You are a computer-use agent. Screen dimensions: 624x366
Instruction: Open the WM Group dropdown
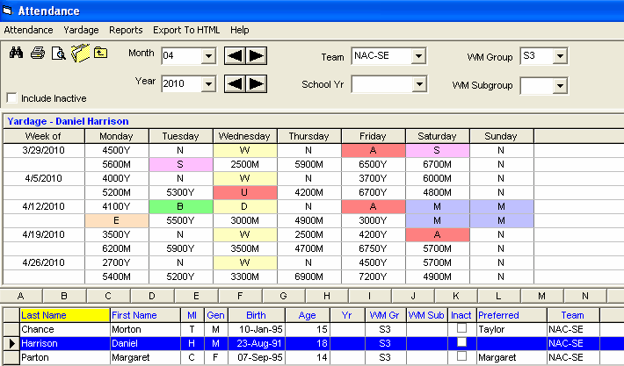click(x=560, y=57)
